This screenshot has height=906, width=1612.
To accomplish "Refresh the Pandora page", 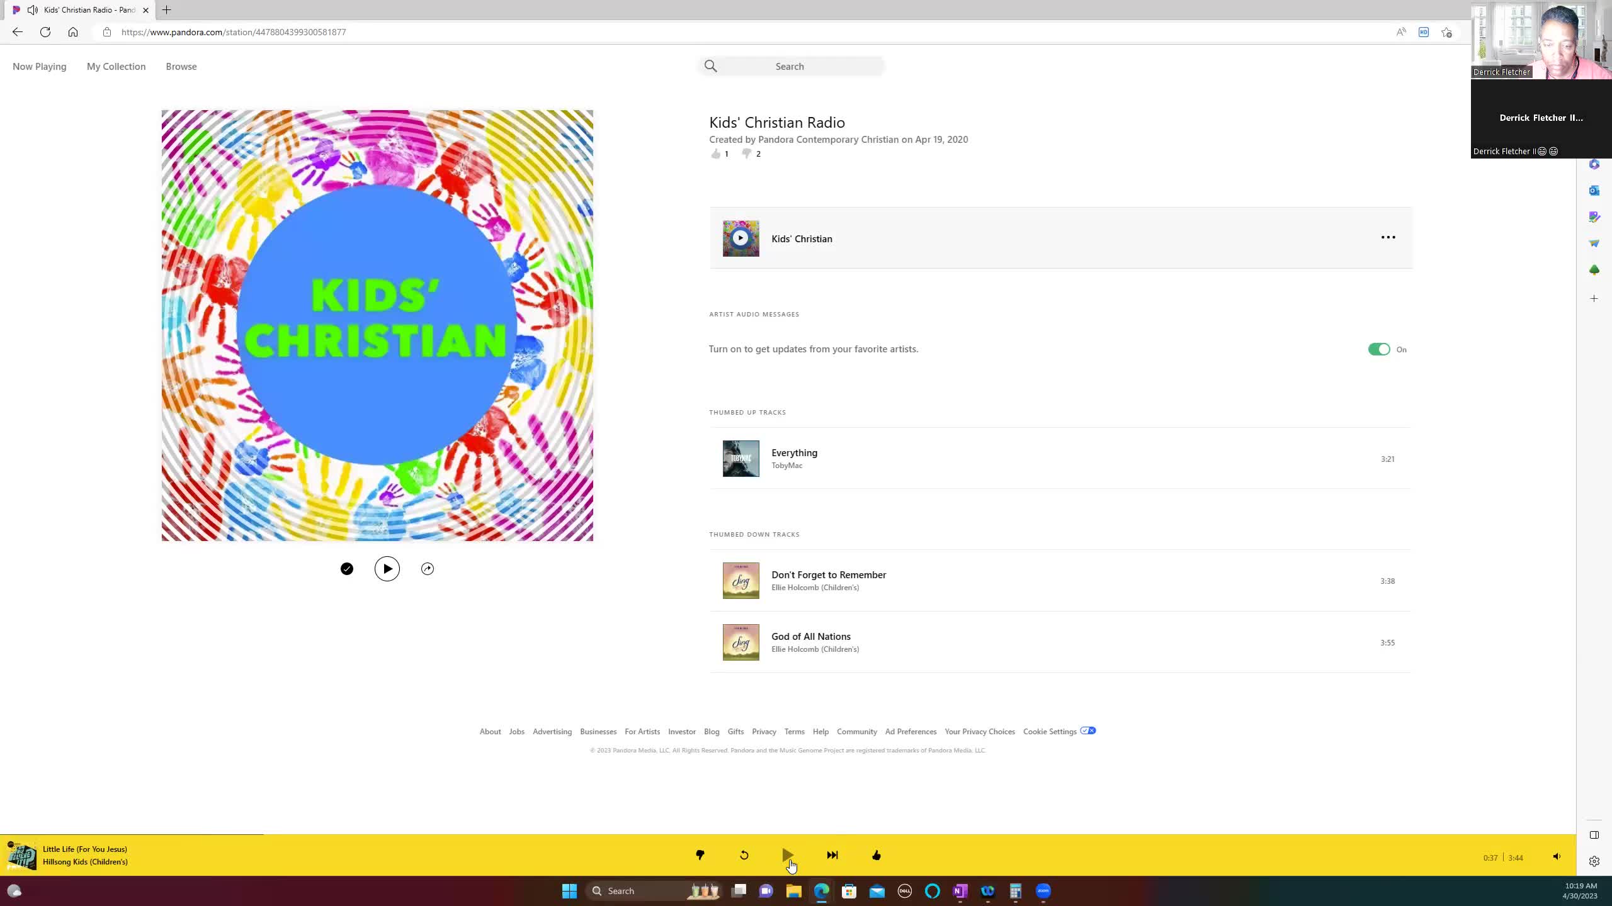I will (x=45, y=32).
